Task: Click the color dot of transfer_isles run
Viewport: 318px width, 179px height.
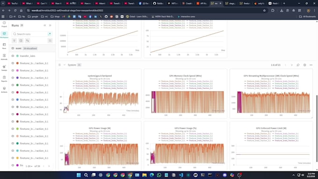Action: [x=17, y=56]
